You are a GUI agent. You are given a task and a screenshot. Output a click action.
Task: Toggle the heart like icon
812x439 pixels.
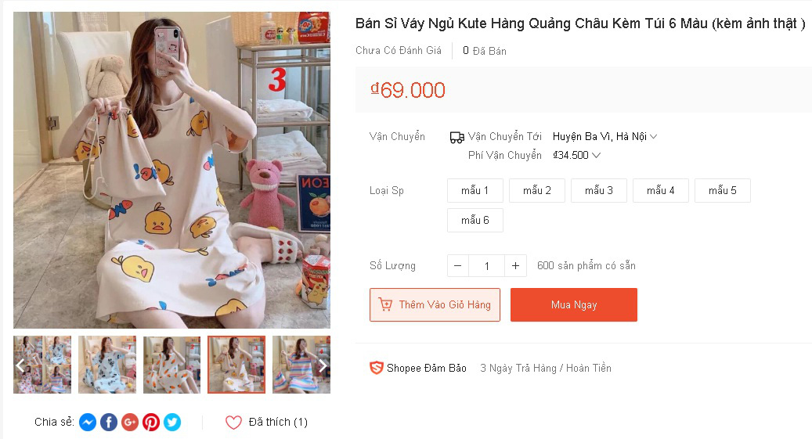pos(233,423)
